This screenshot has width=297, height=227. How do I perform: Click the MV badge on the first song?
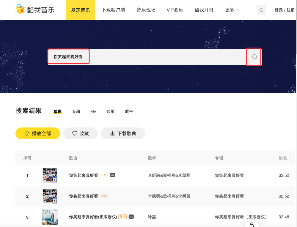pyautogui.click(x=112, y=175)
